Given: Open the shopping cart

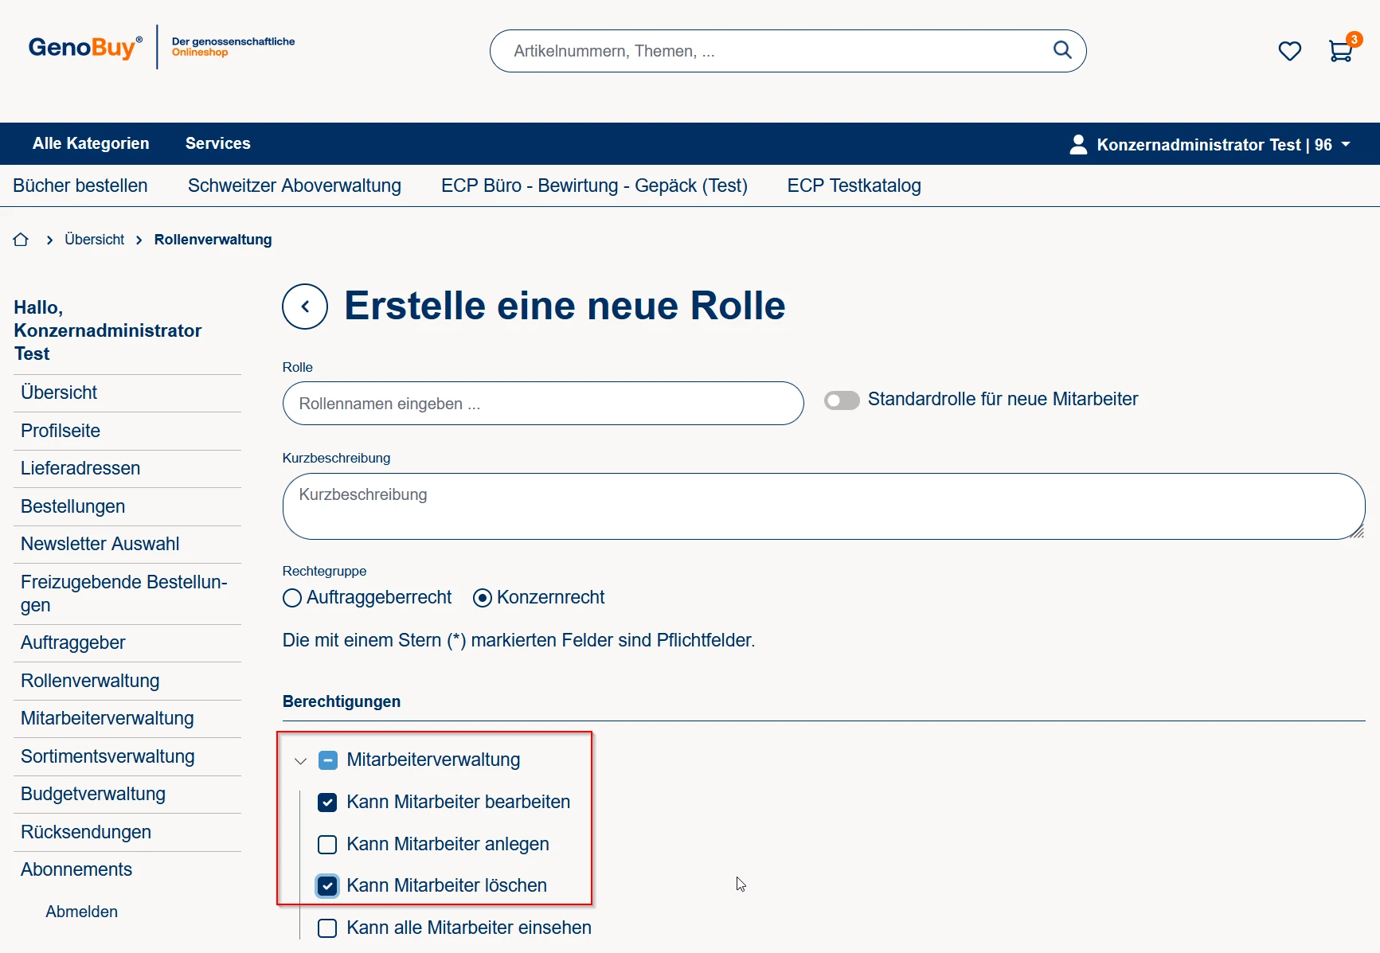Looking at the screenshot, I should 1340,51.
